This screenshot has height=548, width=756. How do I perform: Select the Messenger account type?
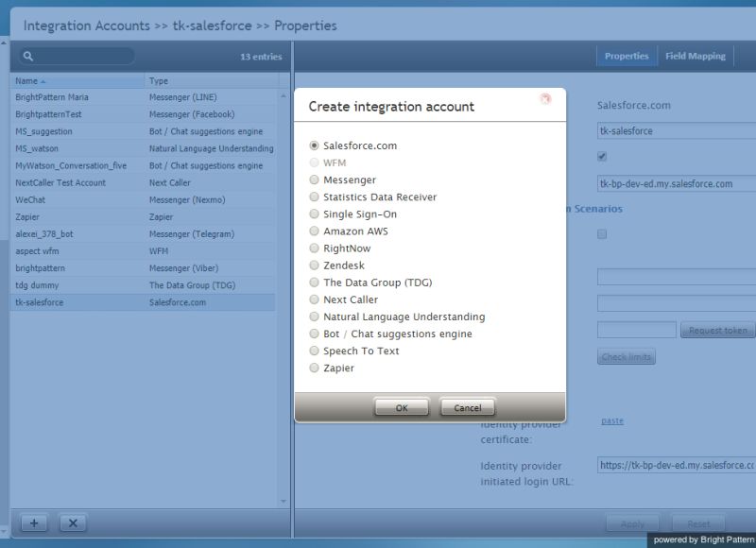313,180
